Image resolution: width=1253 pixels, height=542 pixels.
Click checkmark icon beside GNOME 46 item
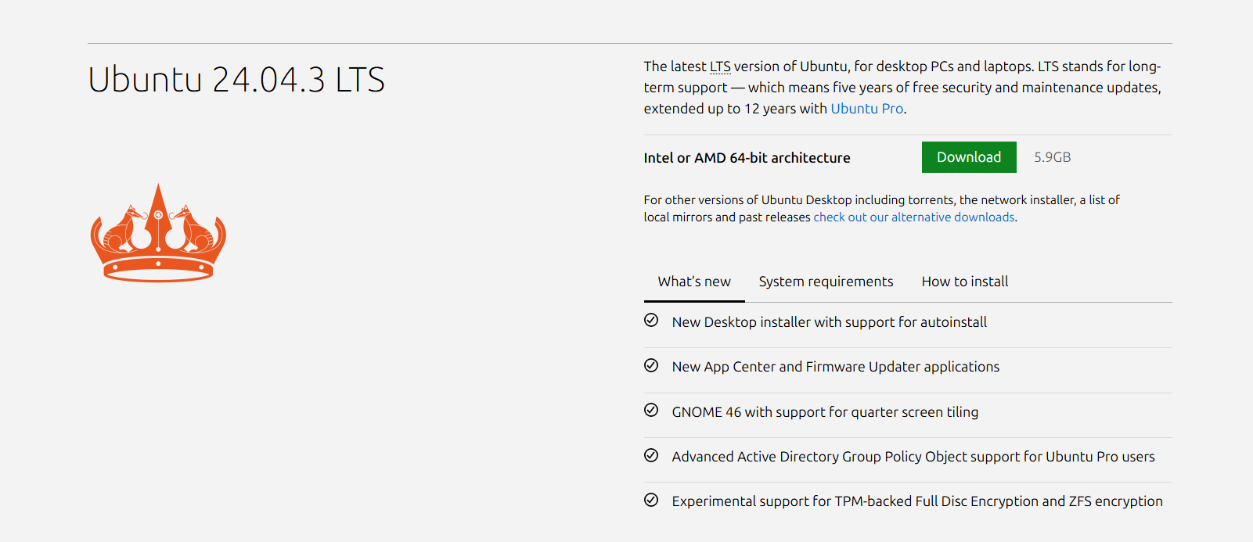(x=651, y=411)
